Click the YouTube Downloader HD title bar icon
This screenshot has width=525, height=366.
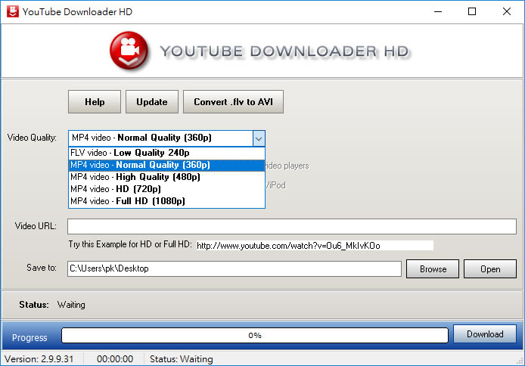point(13,11)
